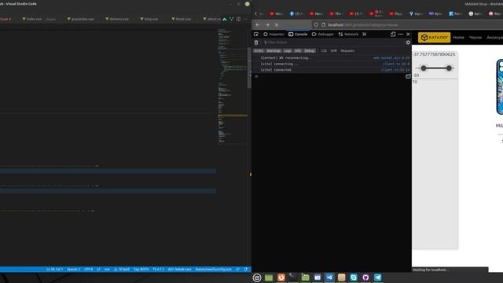Stop page loading with the X button
Viewport: 503px width, 283px height.
coord(277,24)
